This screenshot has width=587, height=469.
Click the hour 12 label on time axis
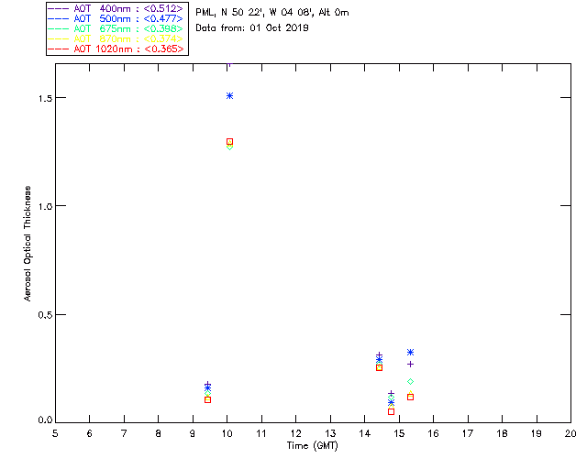pyautogui.click(x=295, y=433)
